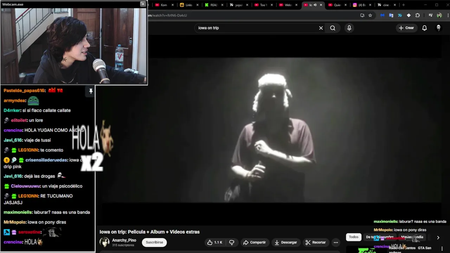Click the install app icon in address bar
The width and height of the screenshot is (450, 253).
pyautogui.click(x=362, y=15)
